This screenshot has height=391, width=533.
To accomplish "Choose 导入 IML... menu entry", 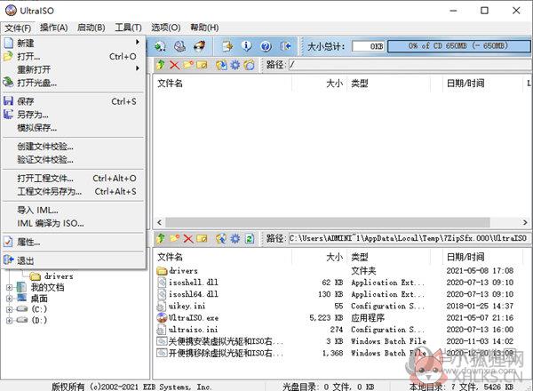I will tap(74, 210).
